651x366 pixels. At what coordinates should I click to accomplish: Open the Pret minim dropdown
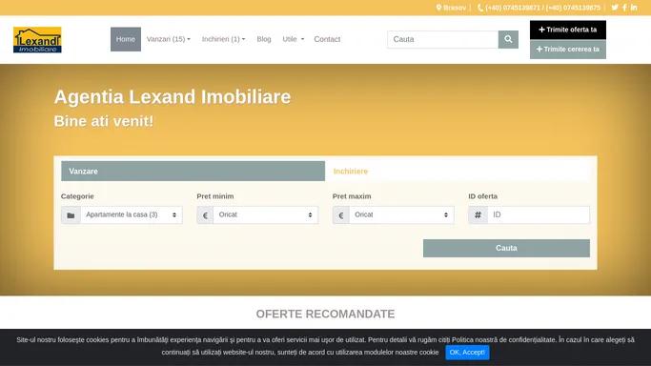(266, 215)
